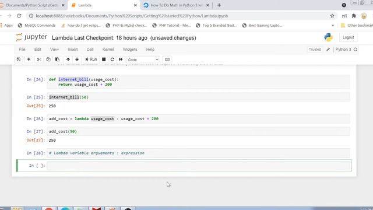Open the Other bookmarks folder
373x210 pixels.
357,25
